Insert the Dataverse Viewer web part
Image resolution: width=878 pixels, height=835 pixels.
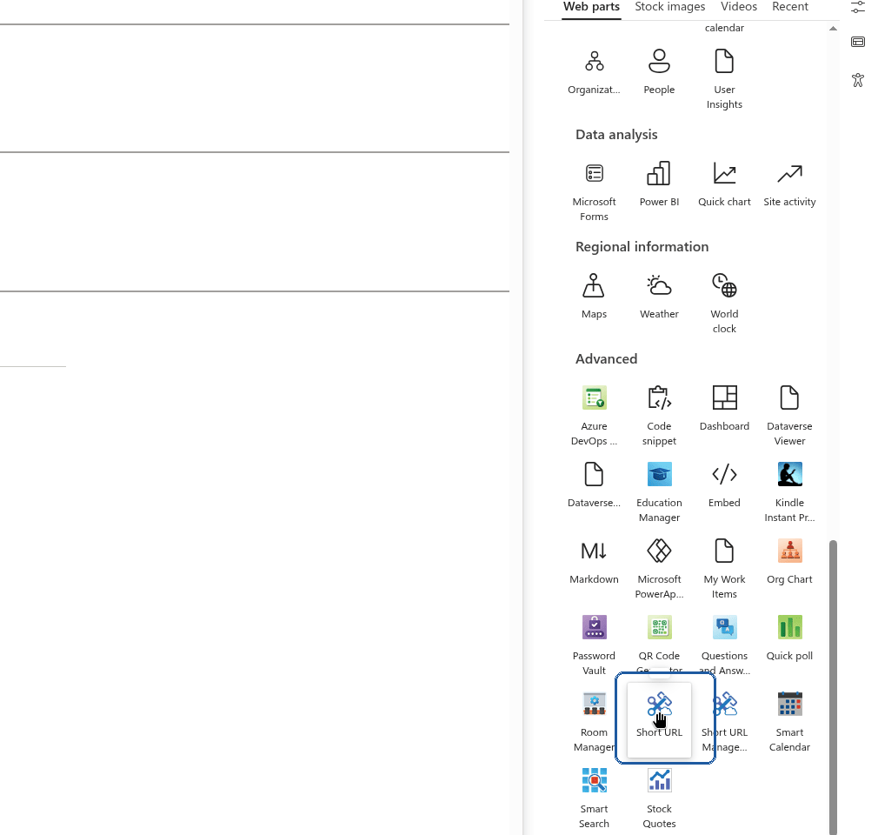tap(789, 416)
